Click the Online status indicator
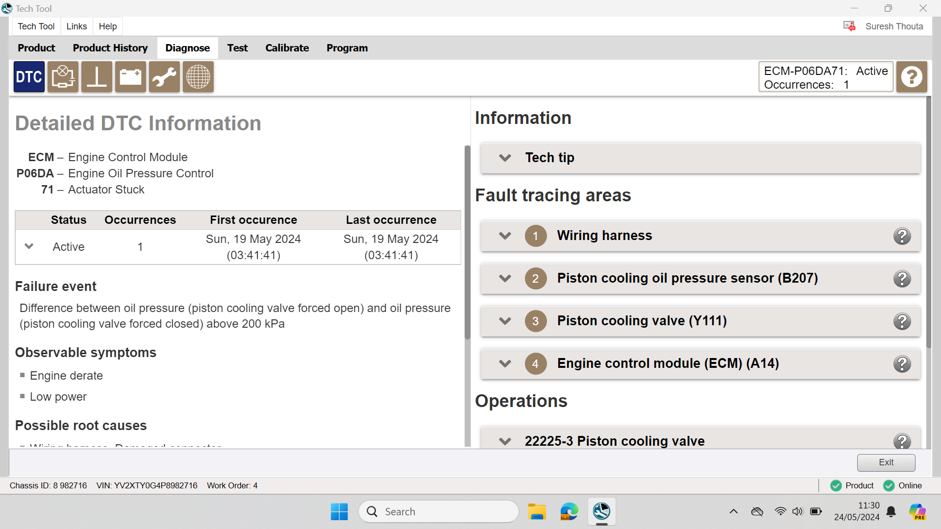 pyautogui.click(x=903, y=485)
